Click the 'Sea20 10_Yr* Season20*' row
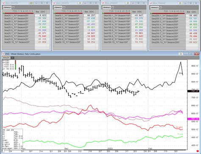This screenshot has height=154, width=201. click(18, 42)
